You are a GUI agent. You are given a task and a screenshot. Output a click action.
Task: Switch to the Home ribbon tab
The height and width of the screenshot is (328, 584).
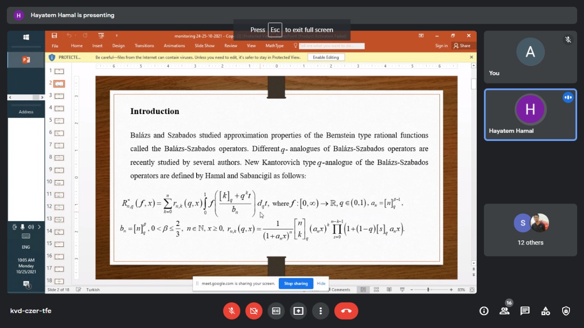tap(77, 46)
